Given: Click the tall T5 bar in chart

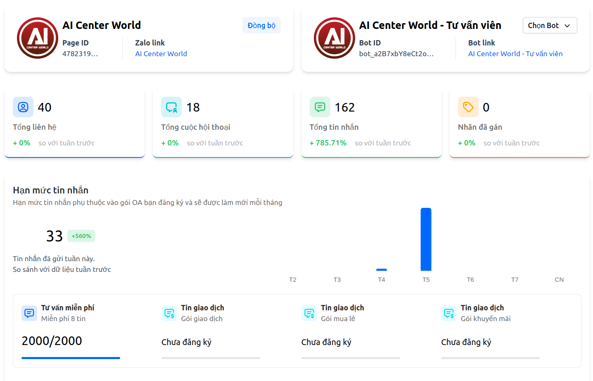Looking at the screenshot, I should [426, 240].
